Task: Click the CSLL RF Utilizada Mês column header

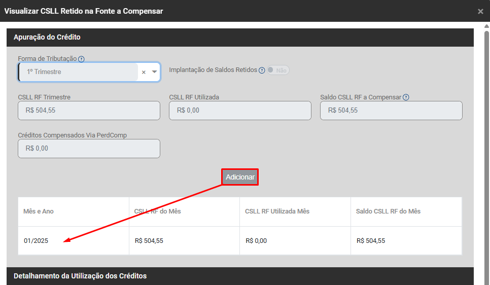Action: [295, 211]
